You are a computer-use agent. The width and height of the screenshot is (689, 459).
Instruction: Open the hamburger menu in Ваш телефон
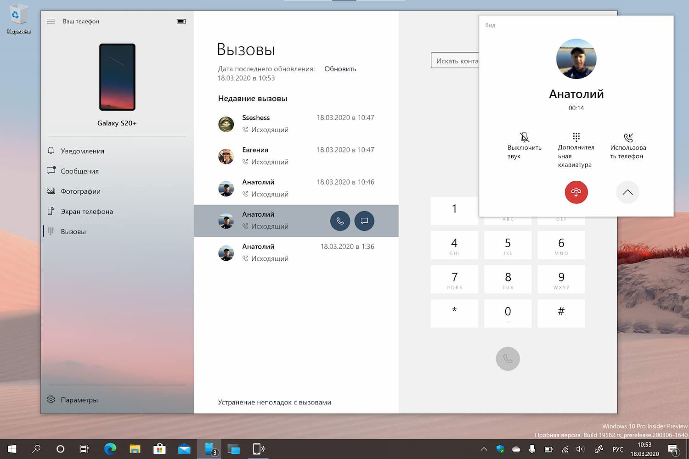pyautogui.click(x=51, y=21)
